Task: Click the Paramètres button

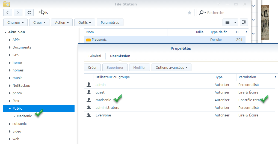Action: coord(110,22)
